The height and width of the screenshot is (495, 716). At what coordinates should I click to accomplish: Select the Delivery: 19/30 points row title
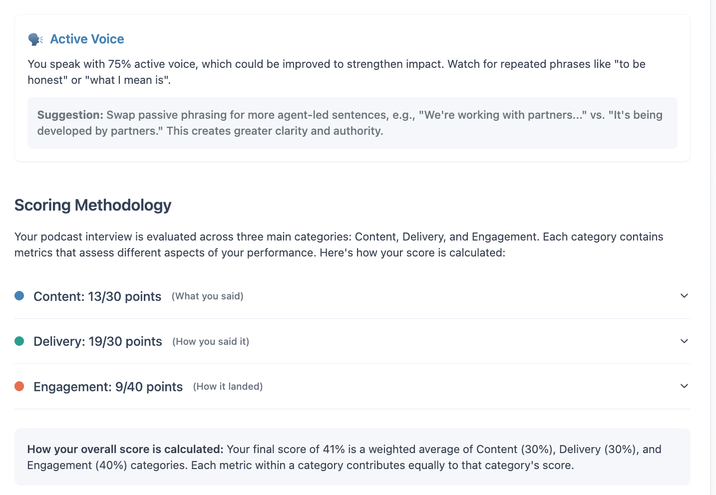tap(98, 341)
